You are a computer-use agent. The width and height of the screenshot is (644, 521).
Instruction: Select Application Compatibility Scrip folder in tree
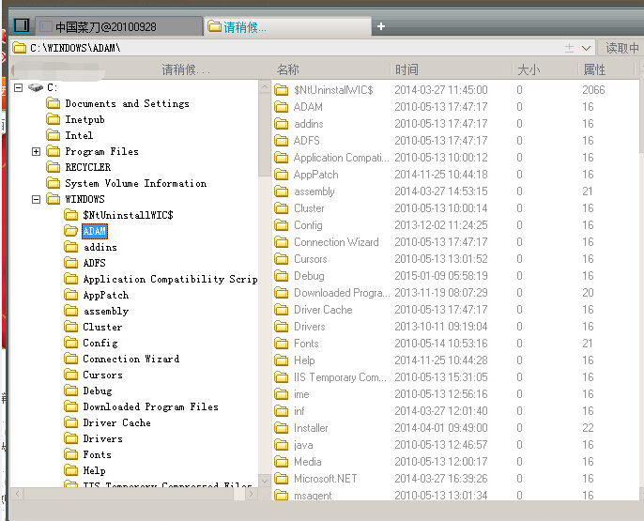pos(170,279)
